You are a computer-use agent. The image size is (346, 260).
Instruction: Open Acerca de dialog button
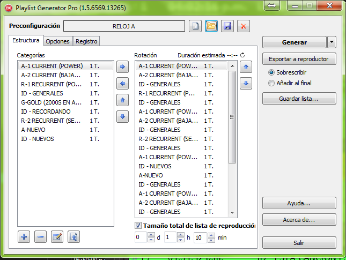pyautogui.click(x=299, y=220)
